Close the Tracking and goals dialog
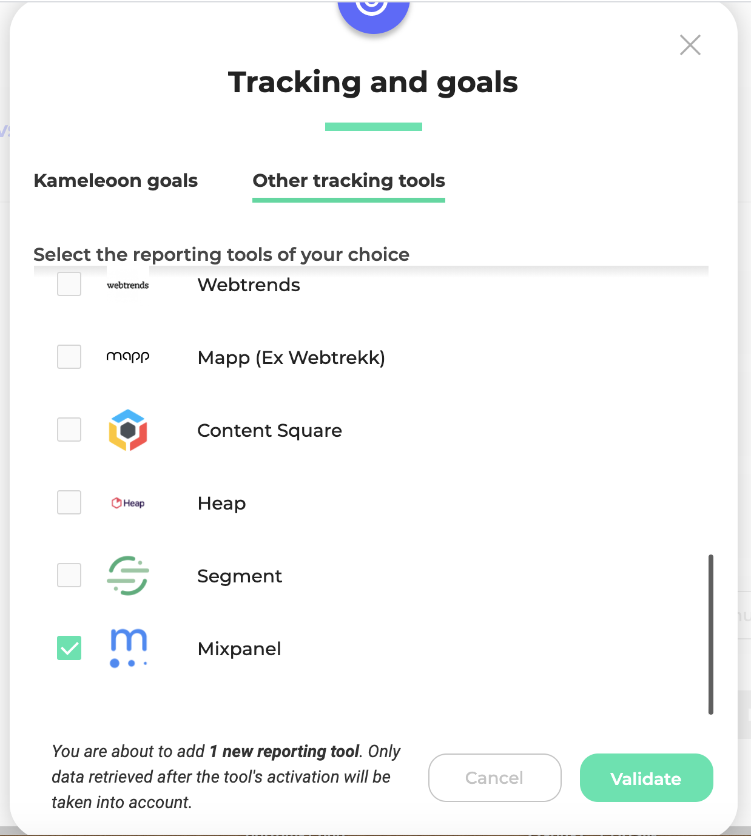Screen dimensions: 751x836 (x=690, y=45)
